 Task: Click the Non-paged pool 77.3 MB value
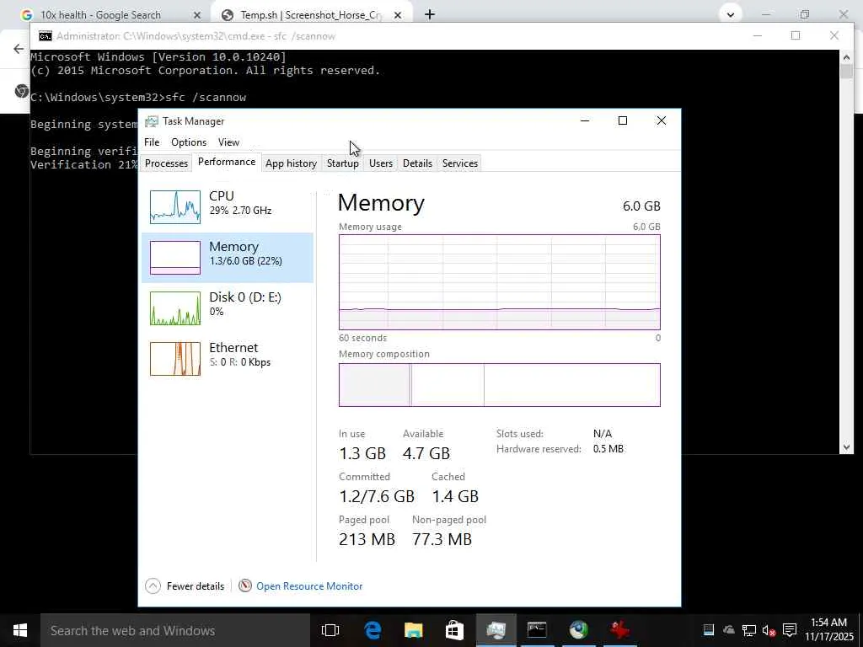point(442,539)
